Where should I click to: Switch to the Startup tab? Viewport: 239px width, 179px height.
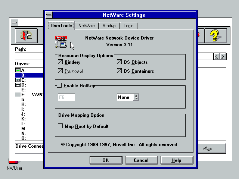(x=109, y=26)
